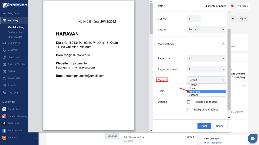Click the Sổ Quỹ icon
Viewport: 259px width, 145px height.
pos(4,71)
